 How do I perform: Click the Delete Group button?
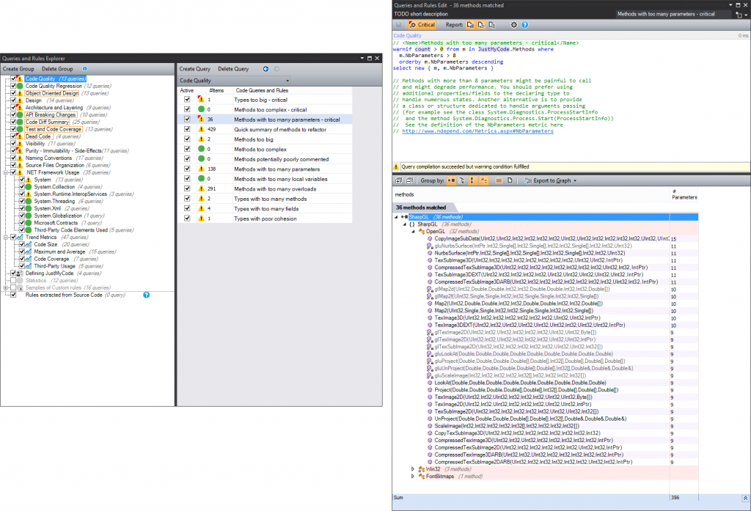tap(57, 69)
